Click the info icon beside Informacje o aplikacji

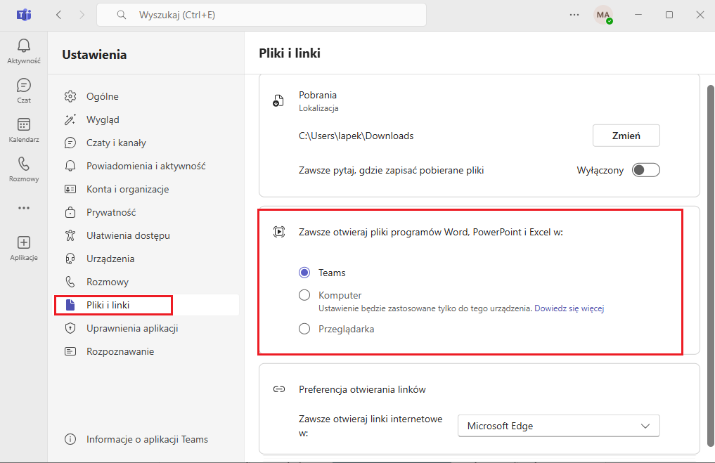[x=70, y=439]
